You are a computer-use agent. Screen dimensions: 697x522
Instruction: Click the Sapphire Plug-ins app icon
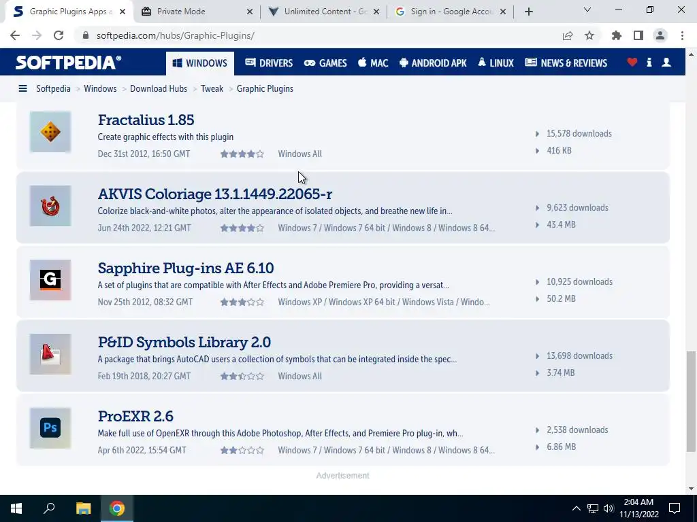(x=50, y=280)
